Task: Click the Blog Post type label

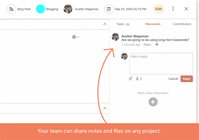Action: (x=24, y=9)
